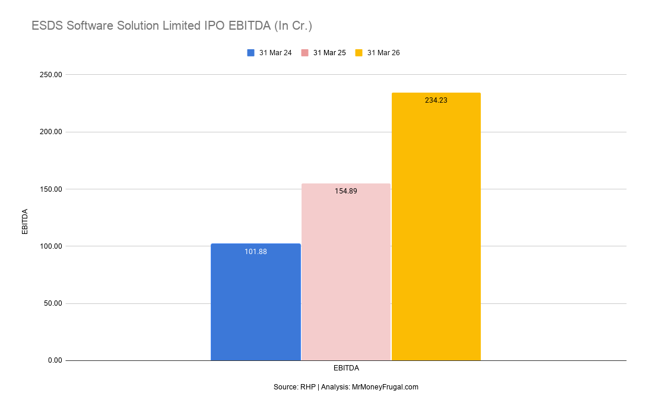Click the 150.00 y-axis tick label

[x=51, y=189]
